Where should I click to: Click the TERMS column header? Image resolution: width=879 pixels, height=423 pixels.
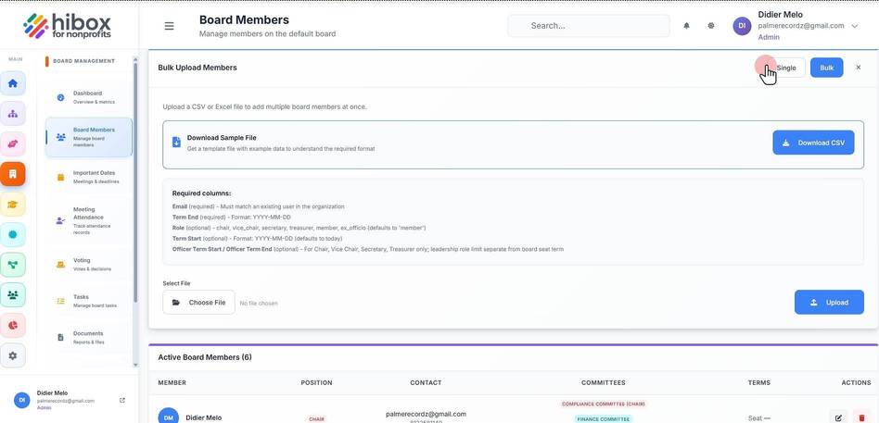tap(759, 382)
